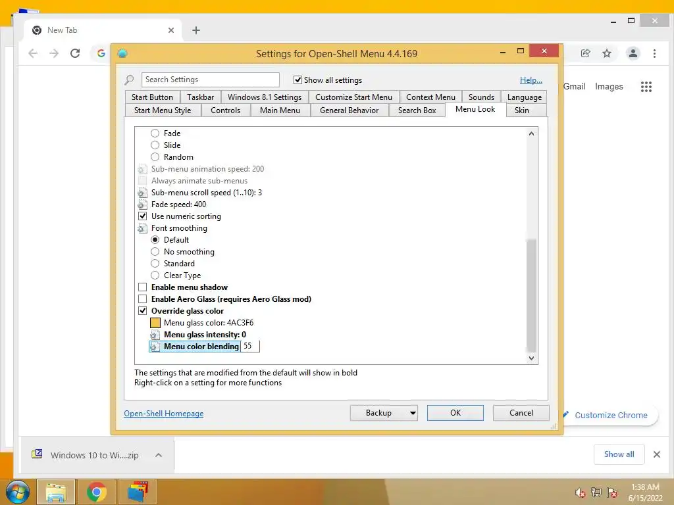Screen dimensions: 674x505
Task: Open File Explorer from the taskbar
Action: (x=56, y=492)
